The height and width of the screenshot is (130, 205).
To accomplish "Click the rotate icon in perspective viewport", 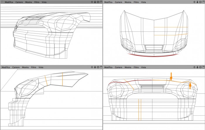I will [98, 2].
